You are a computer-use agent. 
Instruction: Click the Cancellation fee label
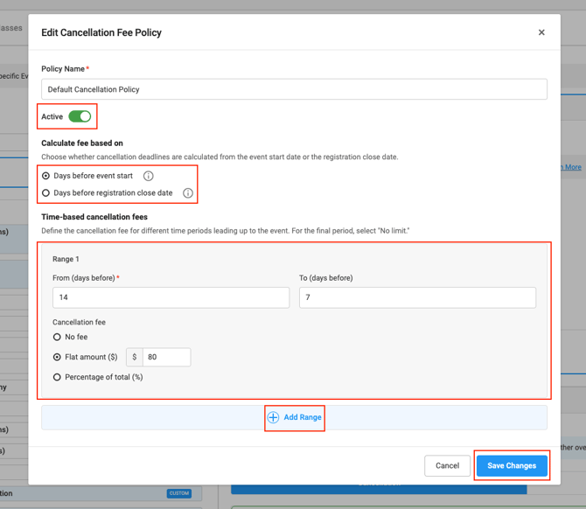(79, 322)
